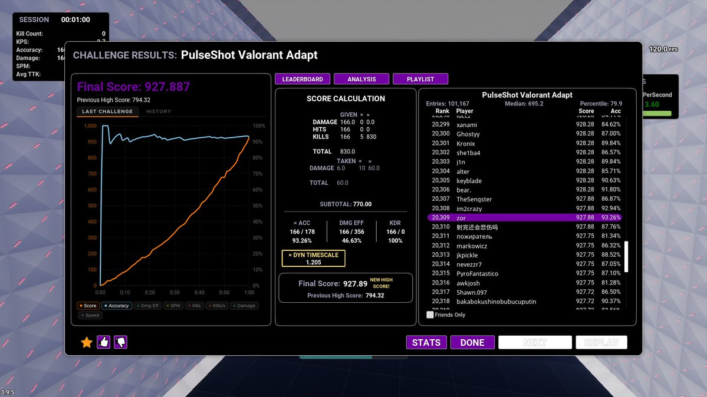This screenshot has width=707, height=397.
Task: Enable the Dmg Eff graph series
Action: 147,306
